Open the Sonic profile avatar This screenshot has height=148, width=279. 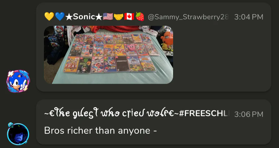click(x=18, y=81)
